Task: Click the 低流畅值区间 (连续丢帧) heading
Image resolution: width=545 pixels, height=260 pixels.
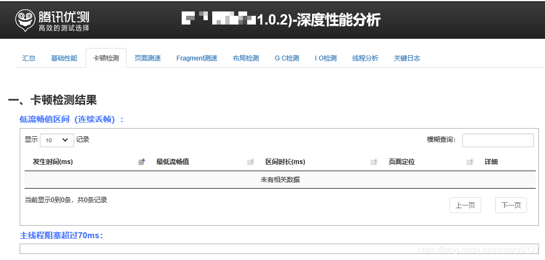Action: [x=71, y=119]
